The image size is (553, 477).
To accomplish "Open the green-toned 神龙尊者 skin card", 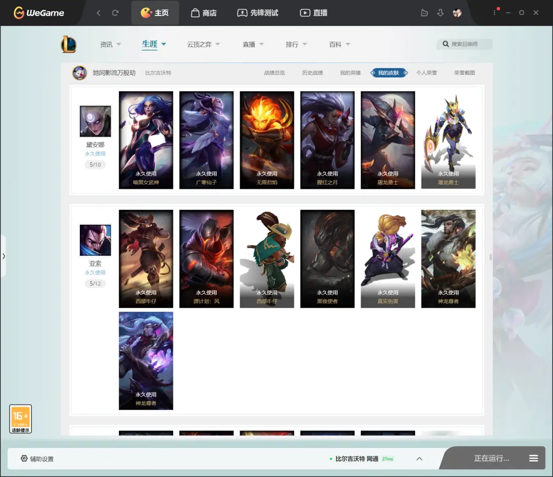I will pos(448,259).
